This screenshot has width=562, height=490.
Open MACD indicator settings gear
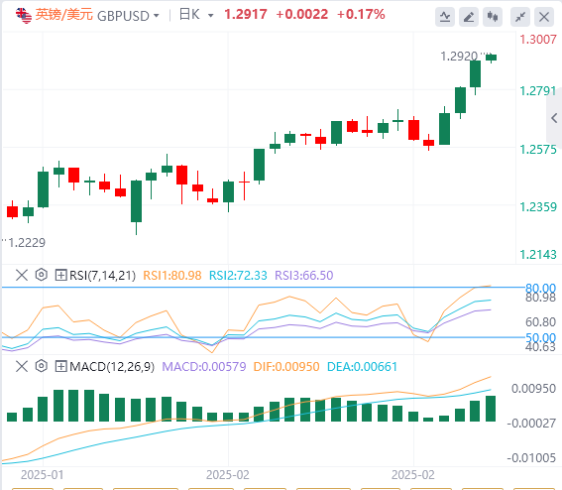pyautogui.click(x=42, y=366)
